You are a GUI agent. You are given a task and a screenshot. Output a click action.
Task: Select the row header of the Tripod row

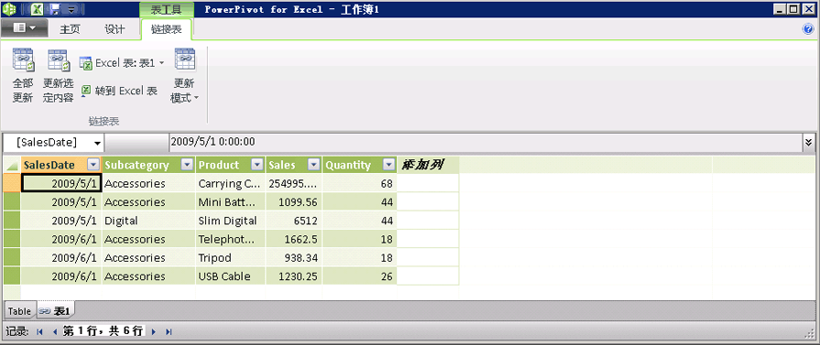tap(12, 258)
